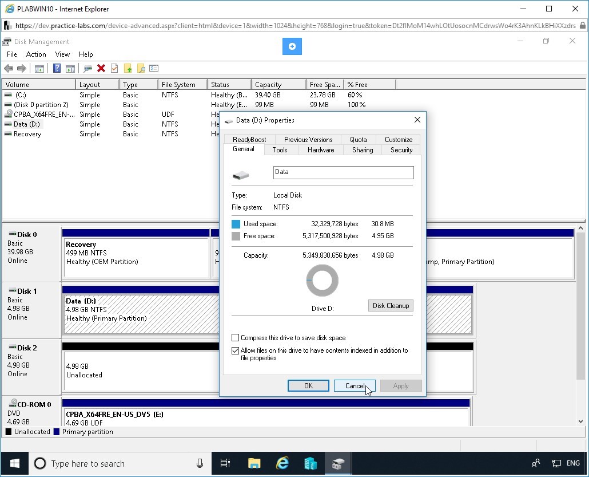Launch Internet Explorer from the taskbar
Screen dimensions: 589x477
[x=282, y=463]
